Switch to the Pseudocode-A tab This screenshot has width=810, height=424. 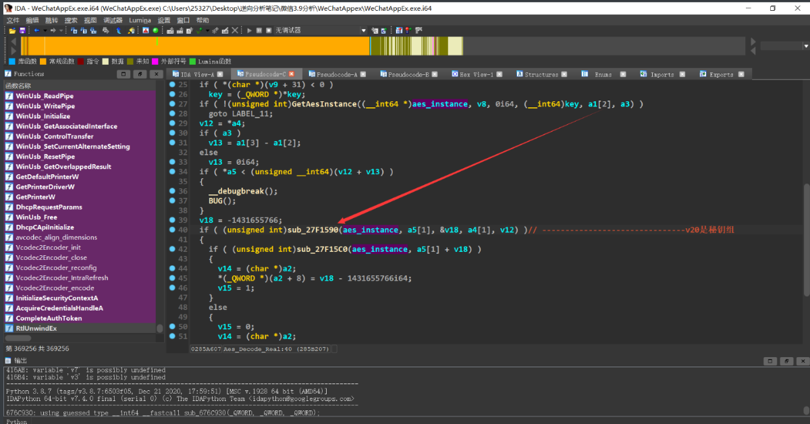337,74
